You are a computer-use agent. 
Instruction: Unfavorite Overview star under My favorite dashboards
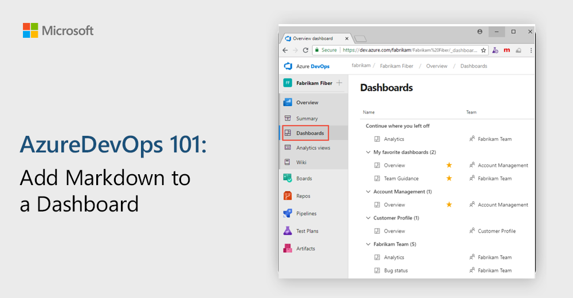(x=449, y=165)
